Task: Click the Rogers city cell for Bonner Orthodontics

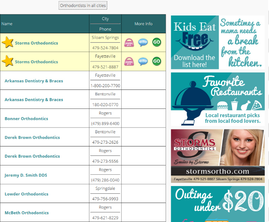Action: [105, 113]
